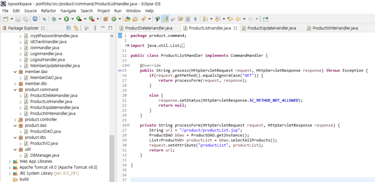Click the Open Type icon
Screen dimensions: 375x182
tap(128, 19)
